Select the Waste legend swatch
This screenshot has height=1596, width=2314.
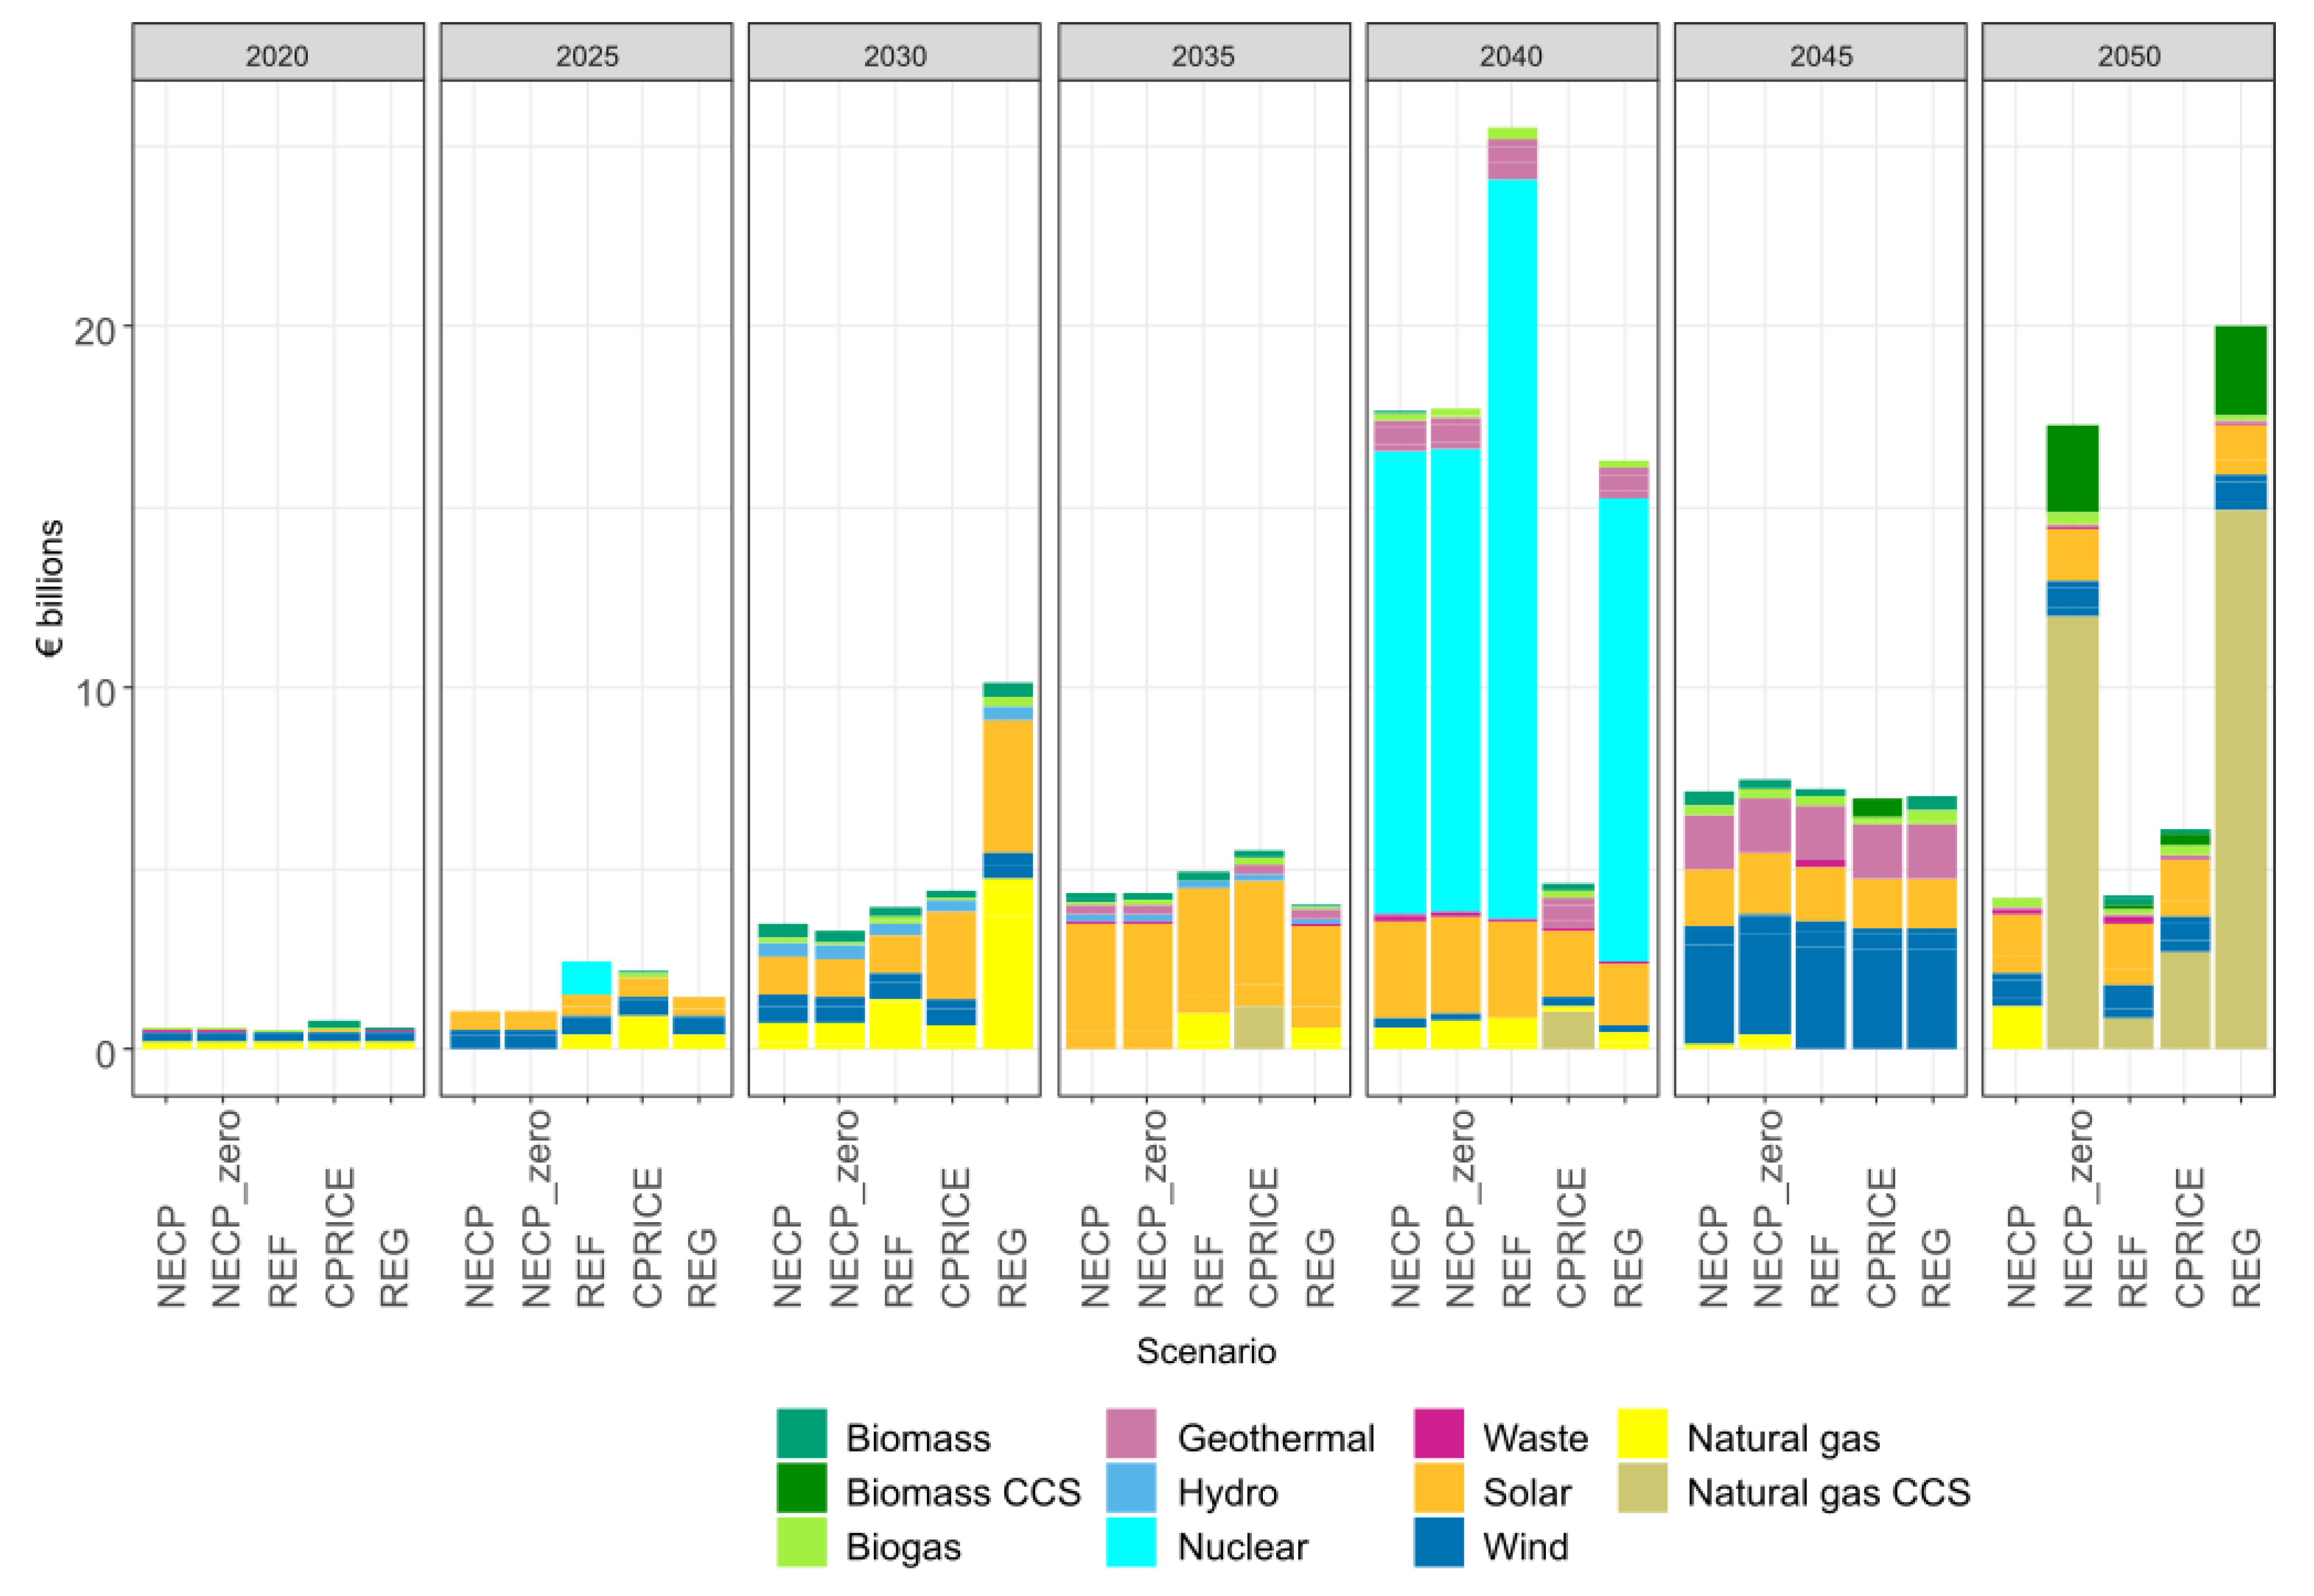pyautogui.click(x=1438, y=1433)
